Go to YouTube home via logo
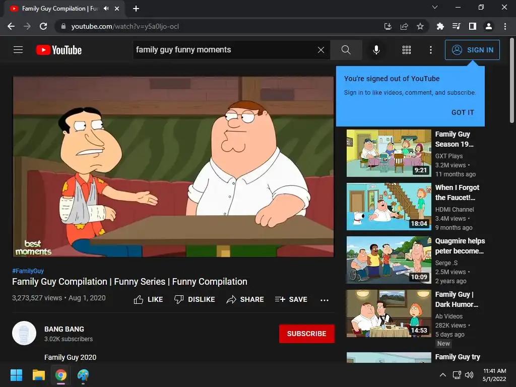Image resolution: width=516 pixels, height=387 pixels. 59,50
